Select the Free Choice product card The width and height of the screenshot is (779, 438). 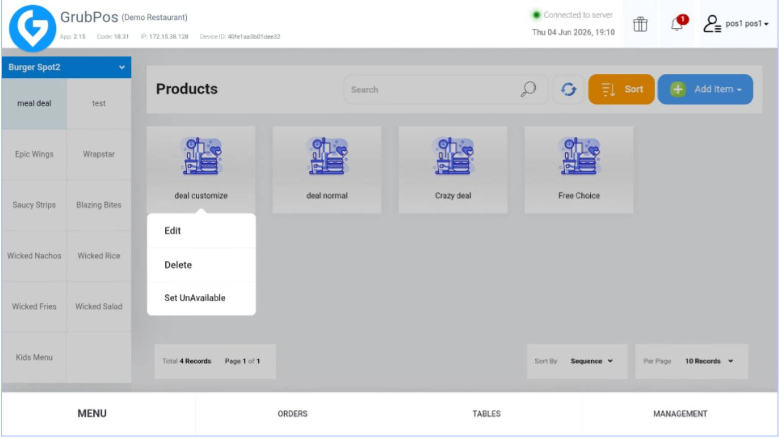pos(579,170)
